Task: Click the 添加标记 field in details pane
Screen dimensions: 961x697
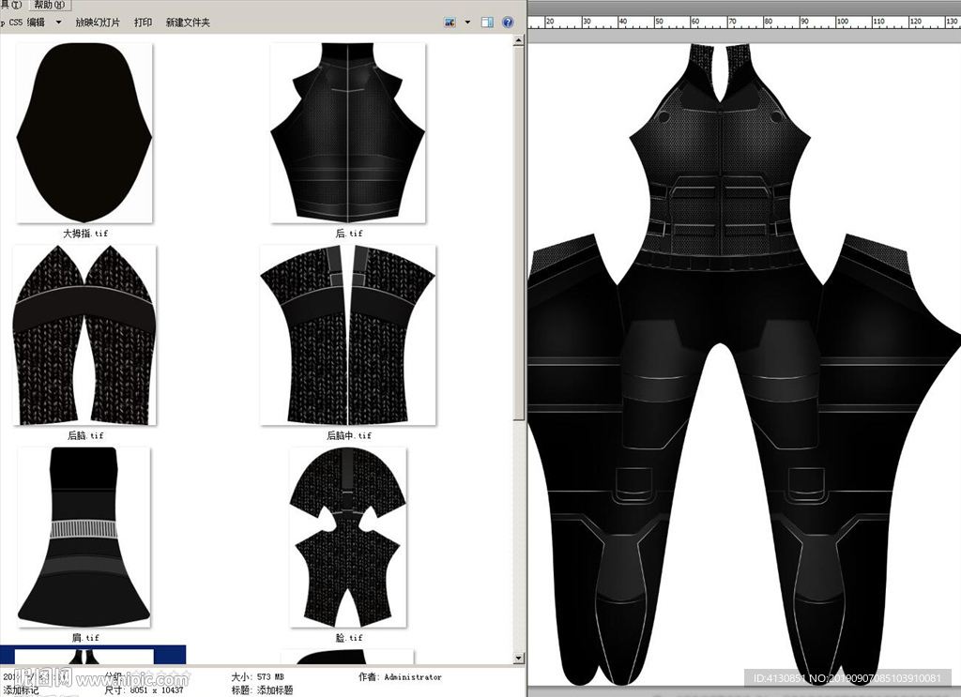Action: click(21, 690)
